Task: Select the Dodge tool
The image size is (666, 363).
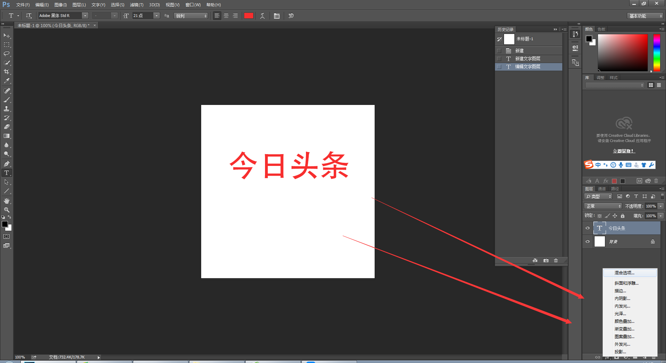Action: click(x=7, y=154)
